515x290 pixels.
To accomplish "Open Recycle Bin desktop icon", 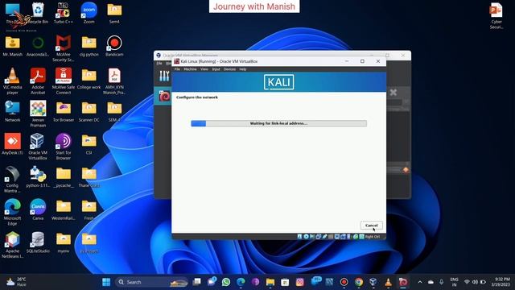I will coord(38,14).
